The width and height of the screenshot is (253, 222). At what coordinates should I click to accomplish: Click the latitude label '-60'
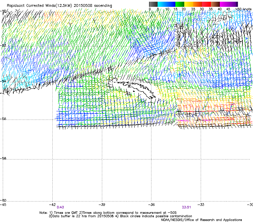pyautogui.click(x=3, y=200)
